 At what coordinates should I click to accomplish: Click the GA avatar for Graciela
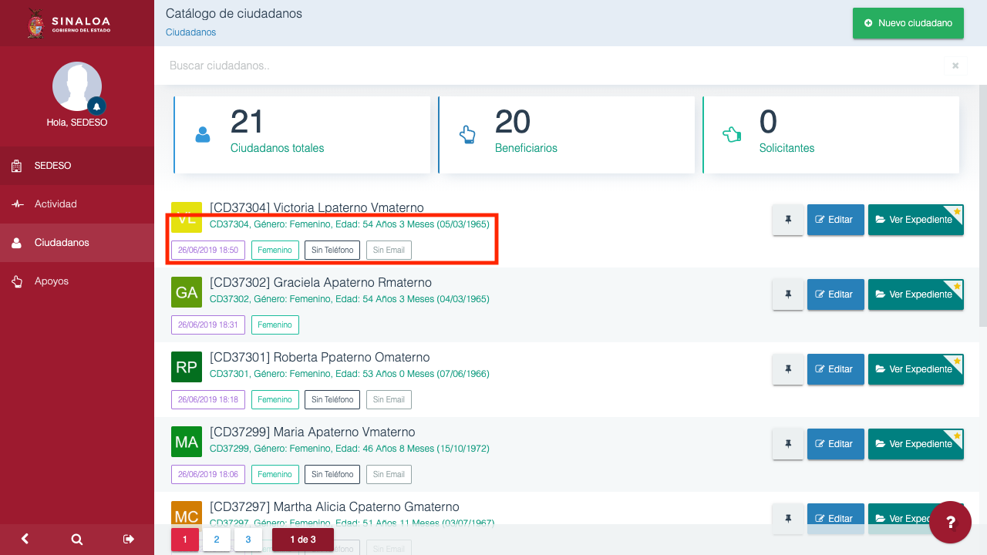pyautogui.click(x=187, y=292)
